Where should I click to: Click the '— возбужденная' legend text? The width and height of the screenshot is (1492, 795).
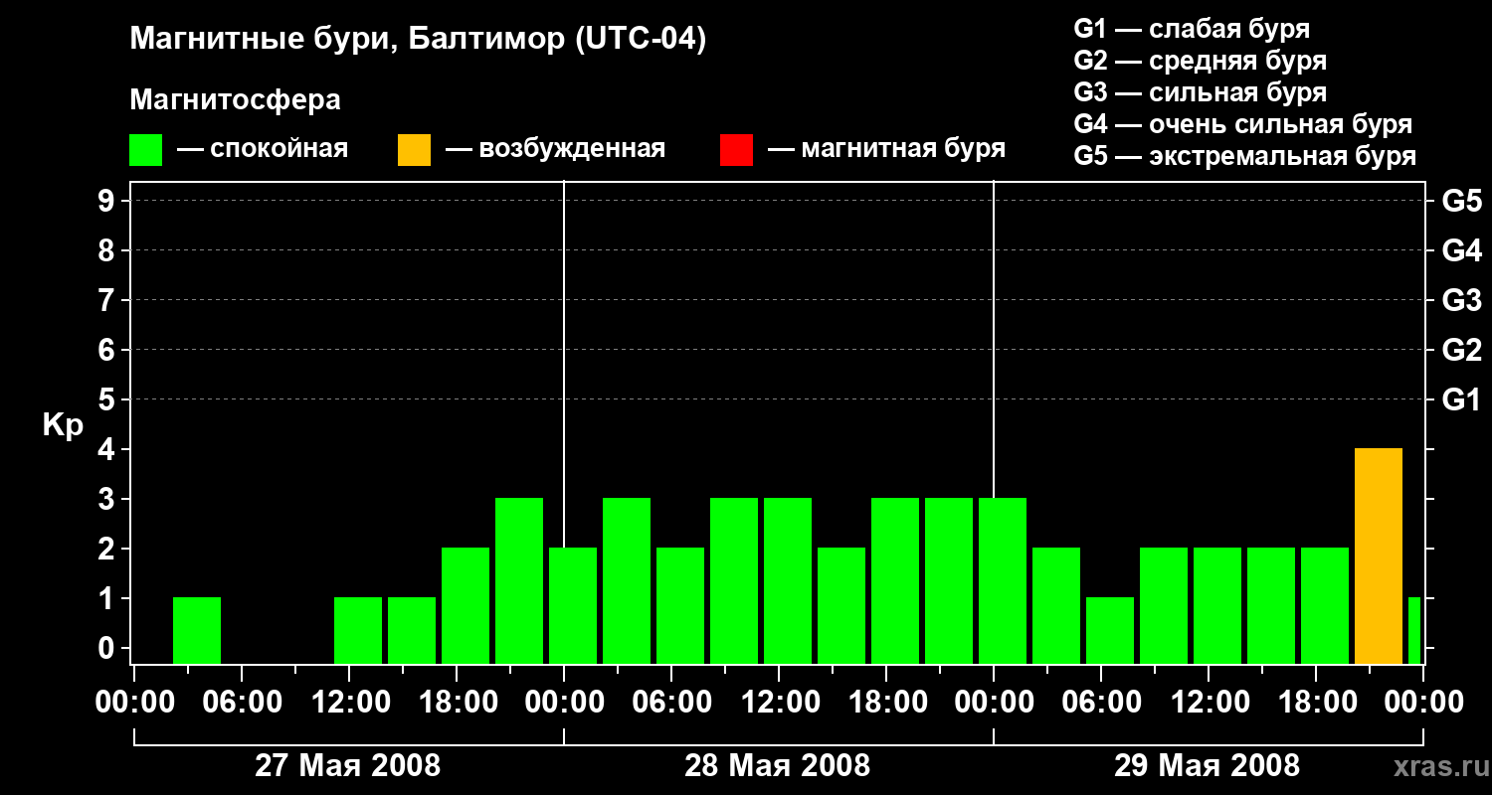coord(555,149)
